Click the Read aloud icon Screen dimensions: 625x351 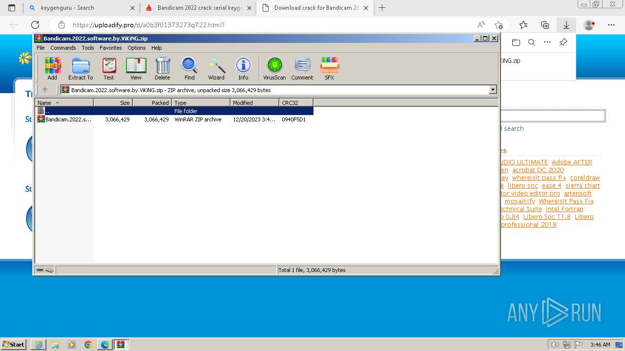click(x=481, y=25)
